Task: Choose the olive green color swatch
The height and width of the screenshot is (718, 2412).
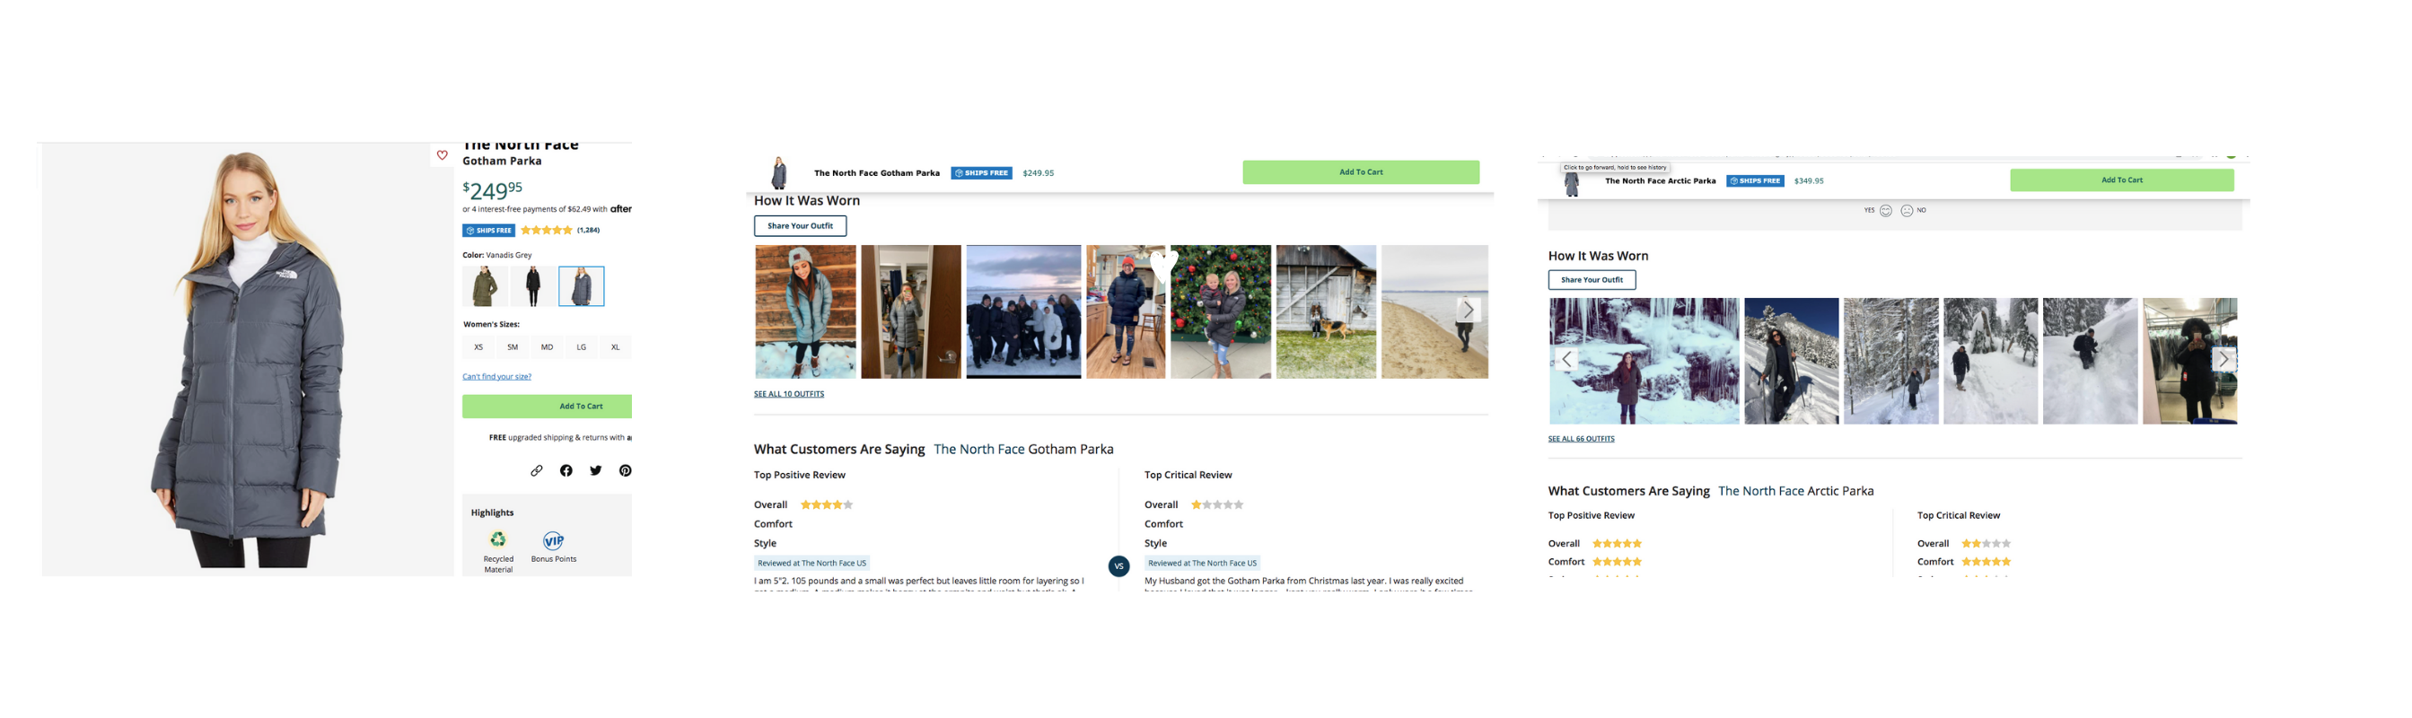Action: pos(484,286)
